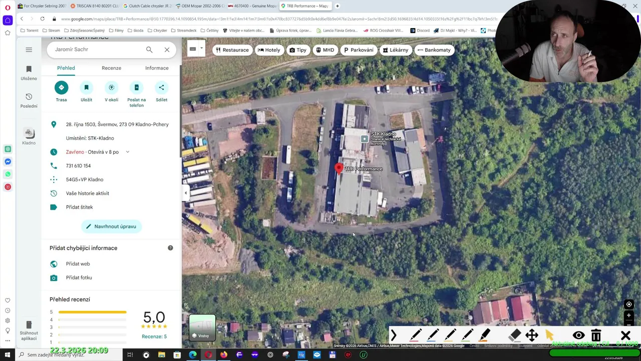641x361 pixels.
Task: Expand the annotation toolbar chevron
Action: (x=394, y=335)
